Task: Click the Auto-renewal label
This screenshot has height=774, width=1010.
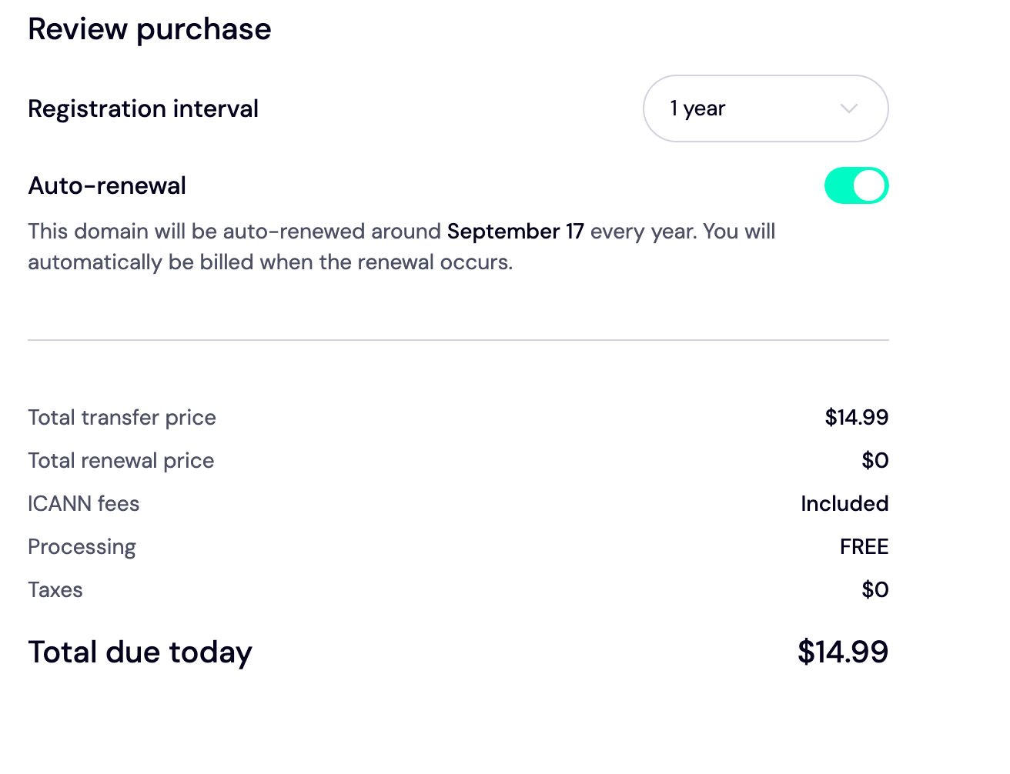Action: (x=107, y=185)
